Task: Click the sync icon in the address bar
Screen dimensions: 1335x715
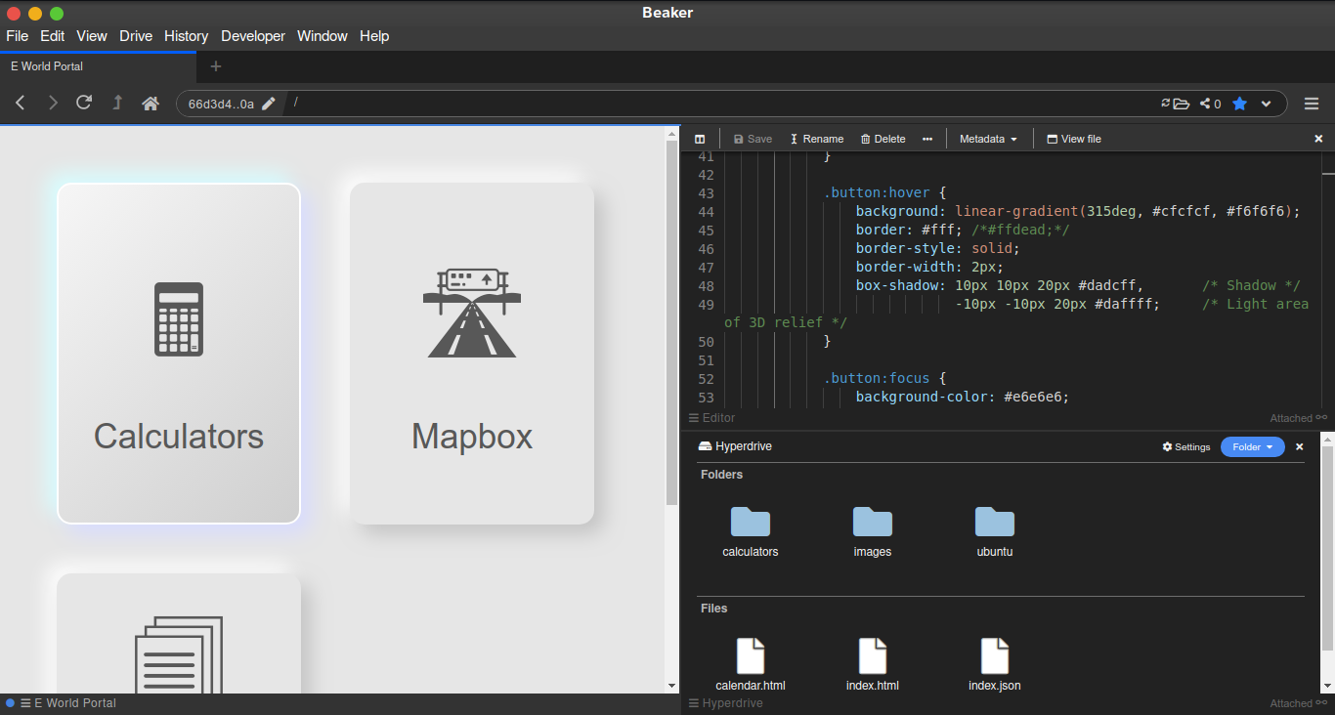Action: (x=1165, y=104)
